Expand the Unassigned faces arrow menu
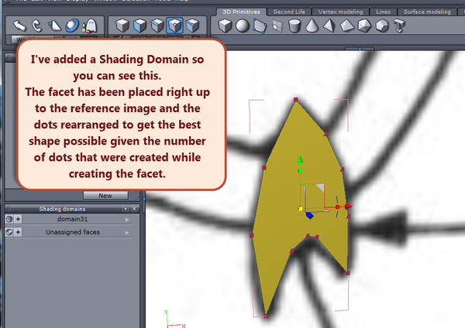This screenshot has height=328, width=465. (127, 233)
